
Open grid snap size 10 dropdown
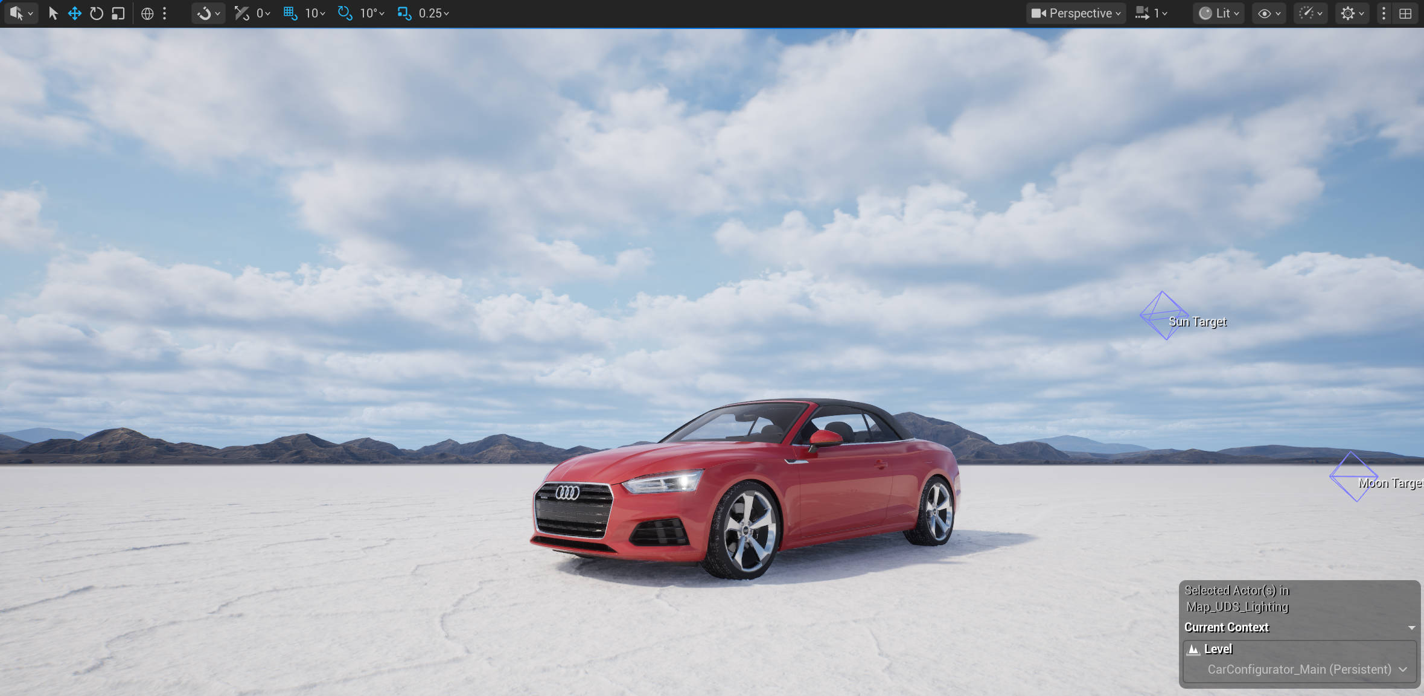[x=315, y=13]
